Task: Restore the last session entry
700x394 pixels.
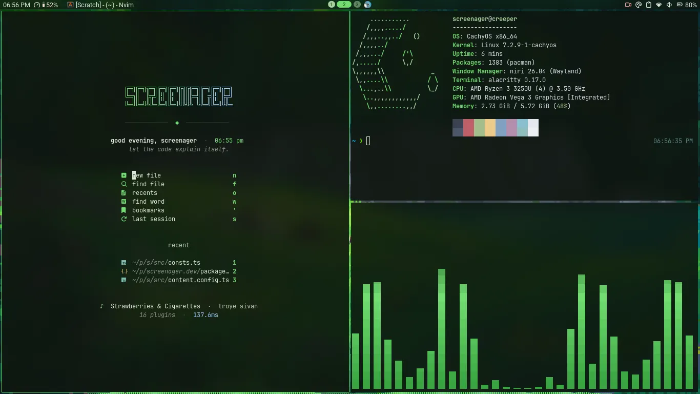Action: tap(179, 219)
